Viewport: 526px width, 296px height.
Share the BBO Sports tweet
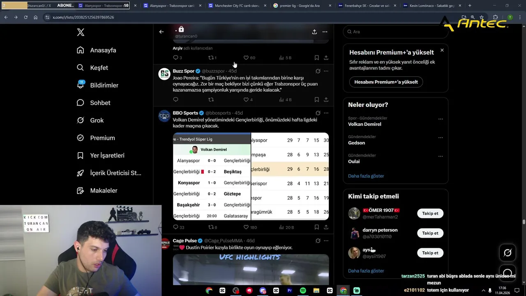(326, 227)
